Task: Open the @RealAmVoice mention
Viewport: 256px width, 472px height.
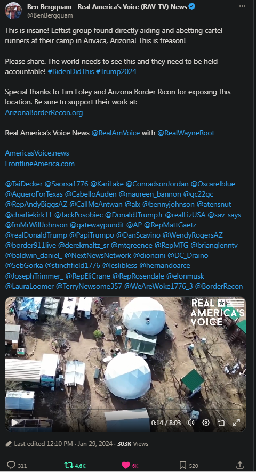Action: coord(116,133)
